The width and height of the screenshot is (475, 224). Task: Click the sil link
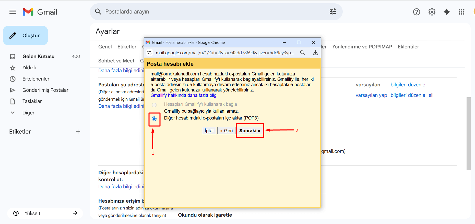point(431,95)
